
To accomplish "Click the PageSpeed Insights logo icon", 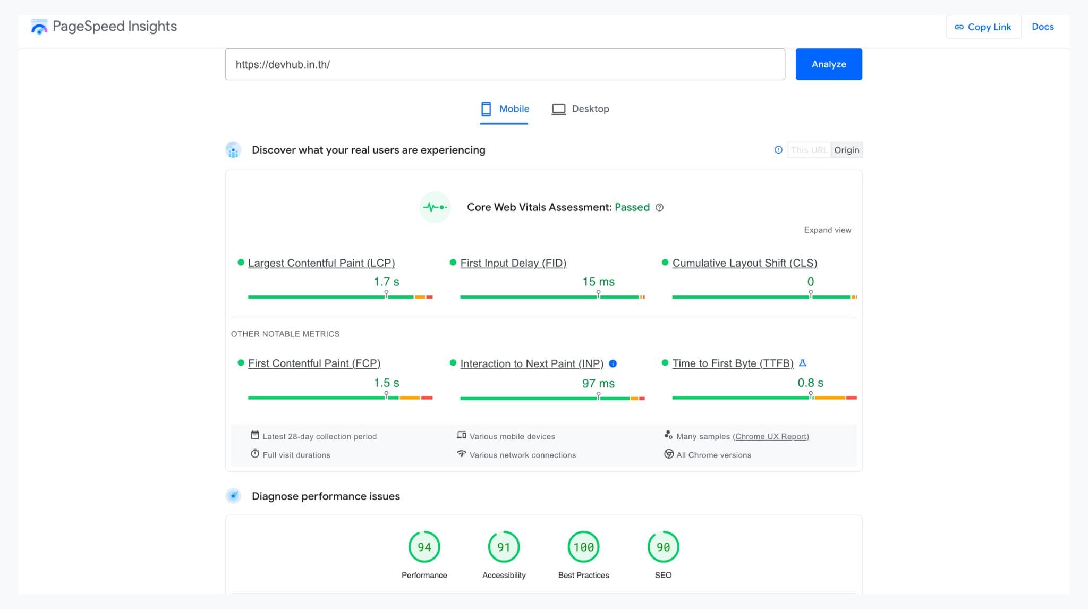I will [39, 27].
